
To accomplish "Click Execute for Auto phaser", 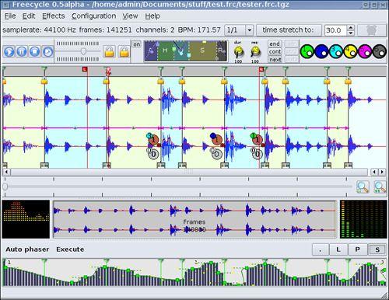I will 70,249.
